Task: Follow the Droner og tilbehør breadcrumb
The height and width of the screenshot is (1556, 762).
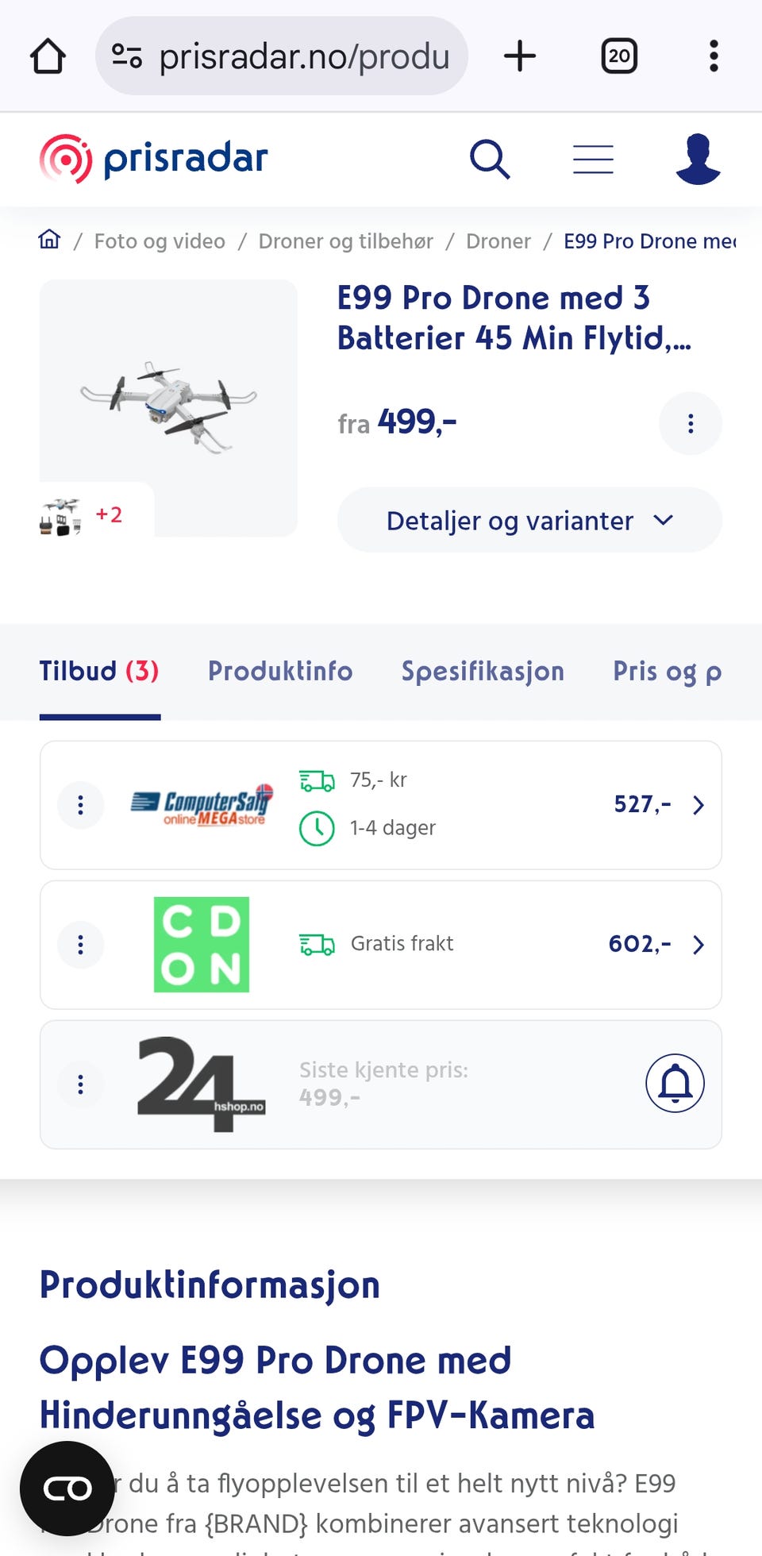Action: [x=345, y=241]
